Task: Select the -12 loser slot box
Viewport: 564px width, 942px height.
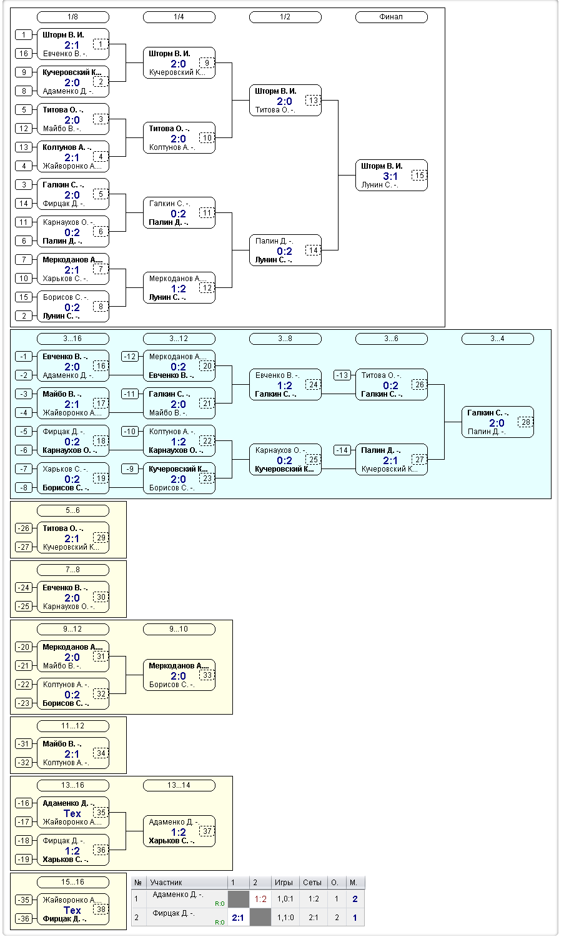Action: [130, 357]
